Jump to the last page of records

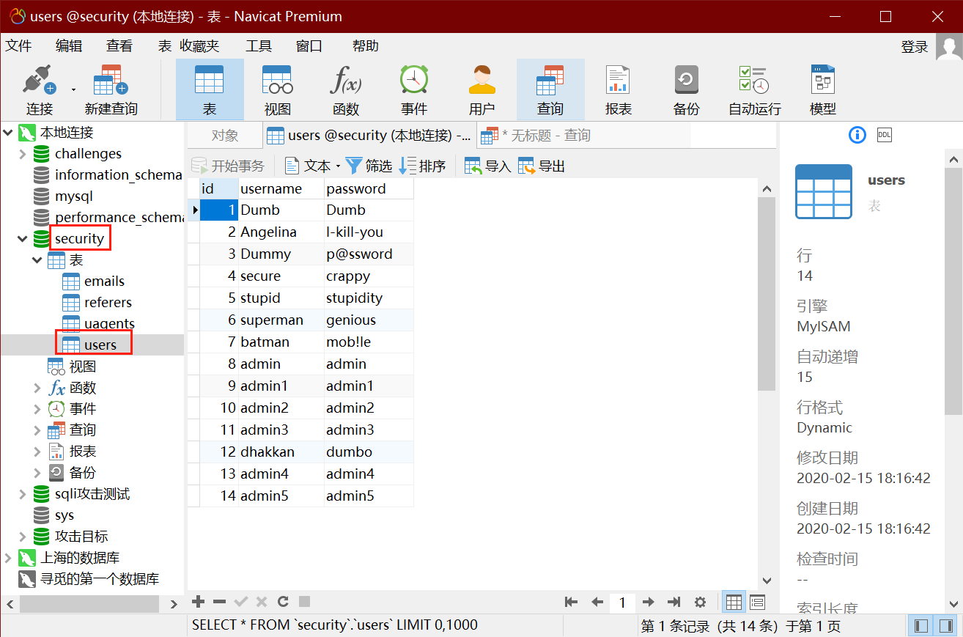click(x=674, y=603)
